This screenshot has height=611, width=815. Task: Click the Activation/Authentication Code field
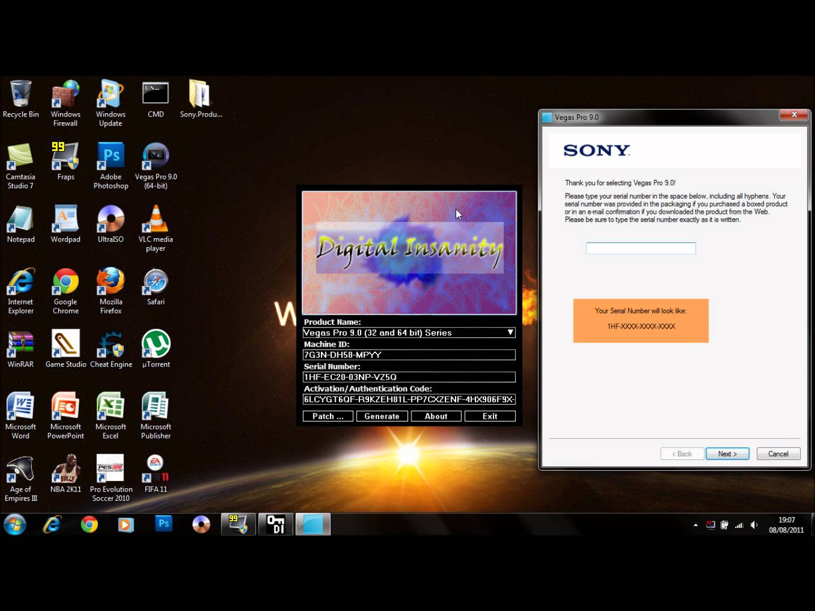[x=409, y=399]
